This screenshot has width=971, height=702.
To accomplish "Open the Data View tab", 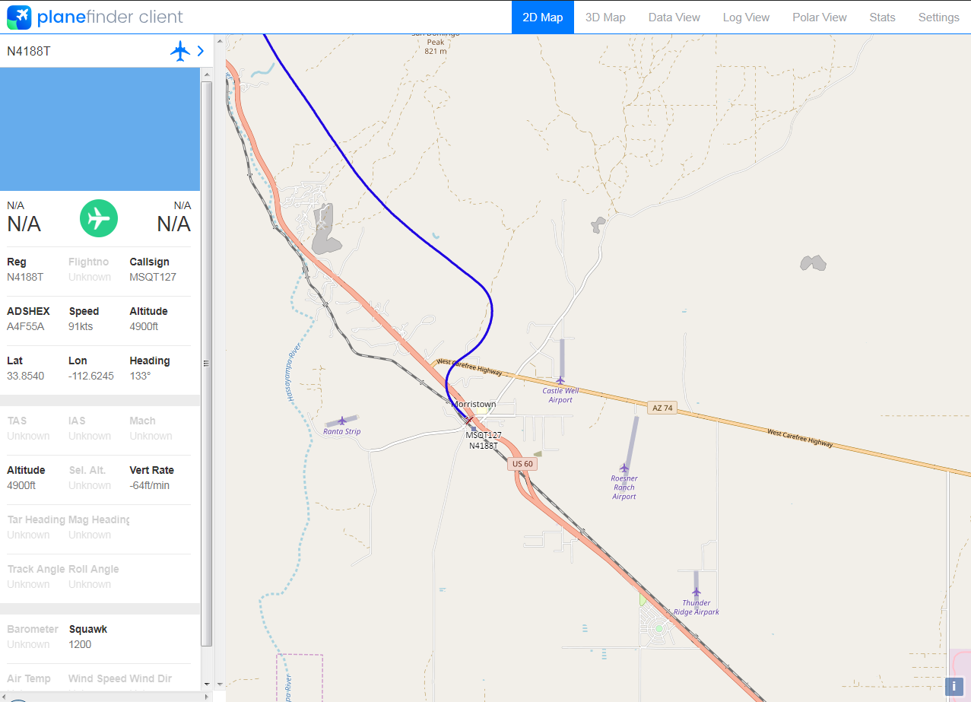I will pos(674,17).
